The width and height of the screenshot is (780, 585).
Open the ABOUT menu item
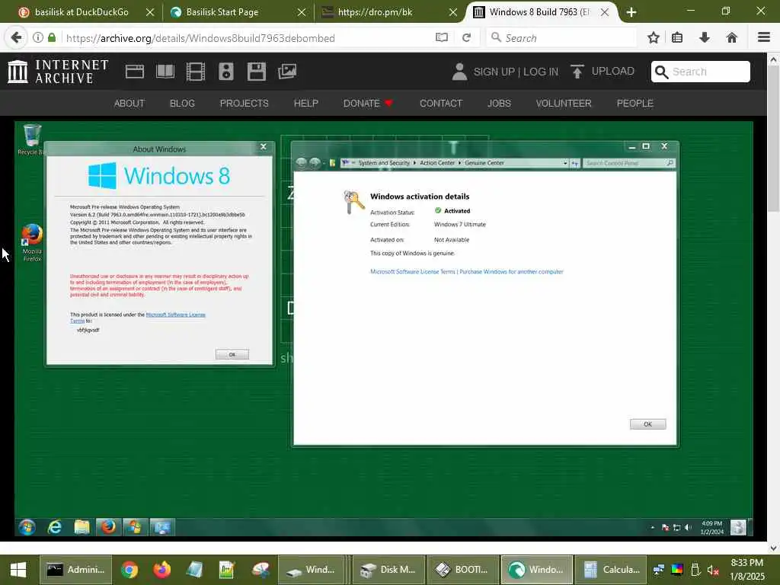pos(129,104)
